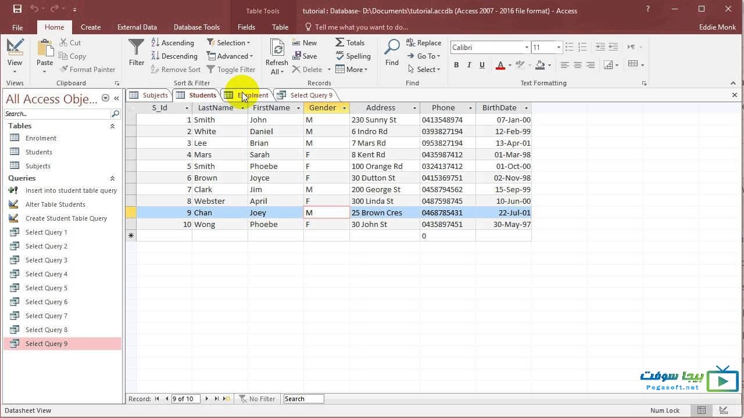Open the Calibri font name dropdown

527,48
